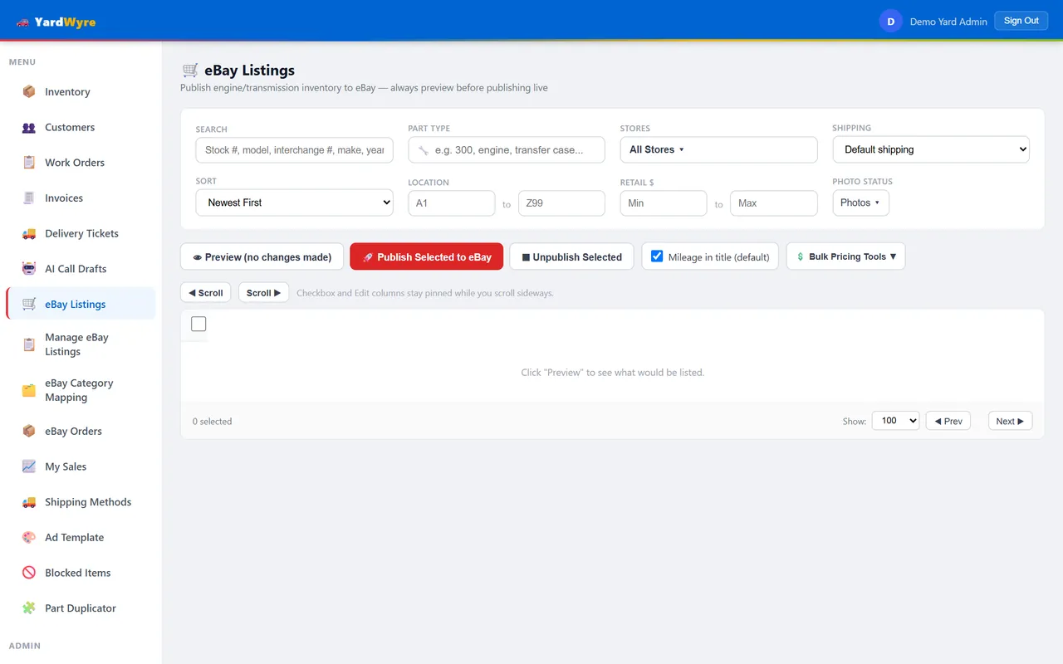Viewport: 1063px width, 664px height.
Task: Click the Retail Min price field
Action: (664, 203)
